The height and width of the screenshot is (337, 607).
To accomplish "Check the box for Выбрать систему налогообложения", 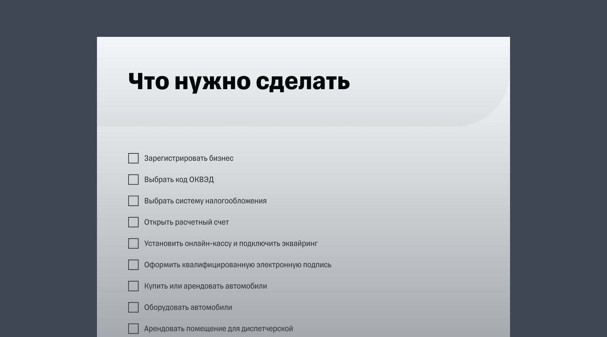I will (x=133, y=201).
